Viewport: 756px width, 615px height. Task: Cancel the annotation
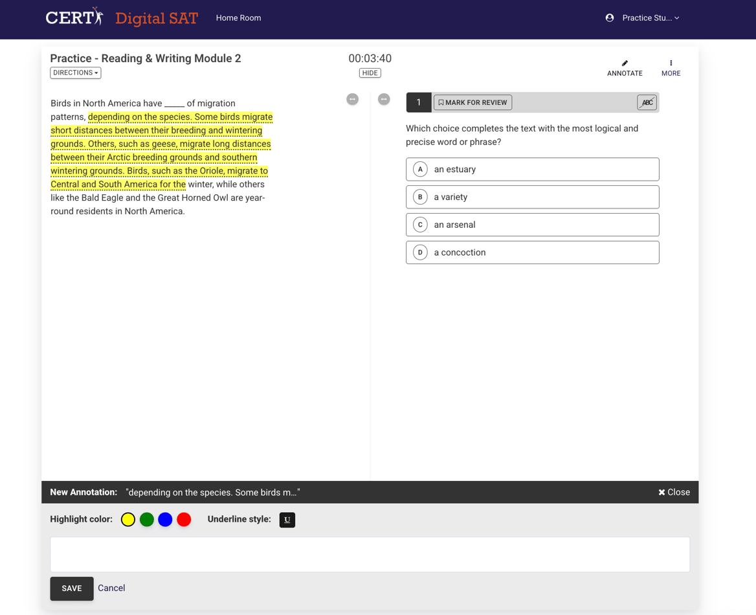tap(111, 588)
